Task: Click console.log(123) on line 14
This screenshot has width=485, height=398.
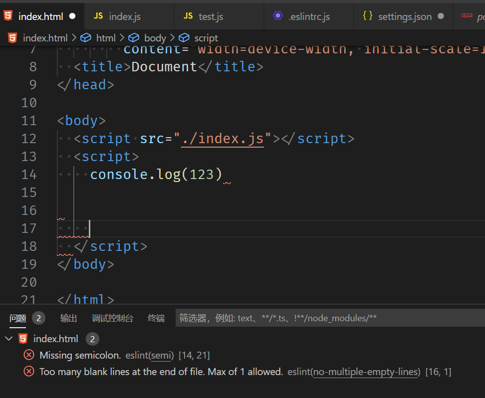Action: click(156, 175)
